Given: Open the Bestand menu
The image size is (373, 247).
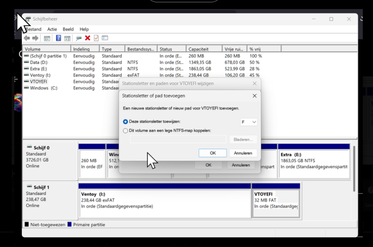Looking at the screenshot, I should click(33, 29).
